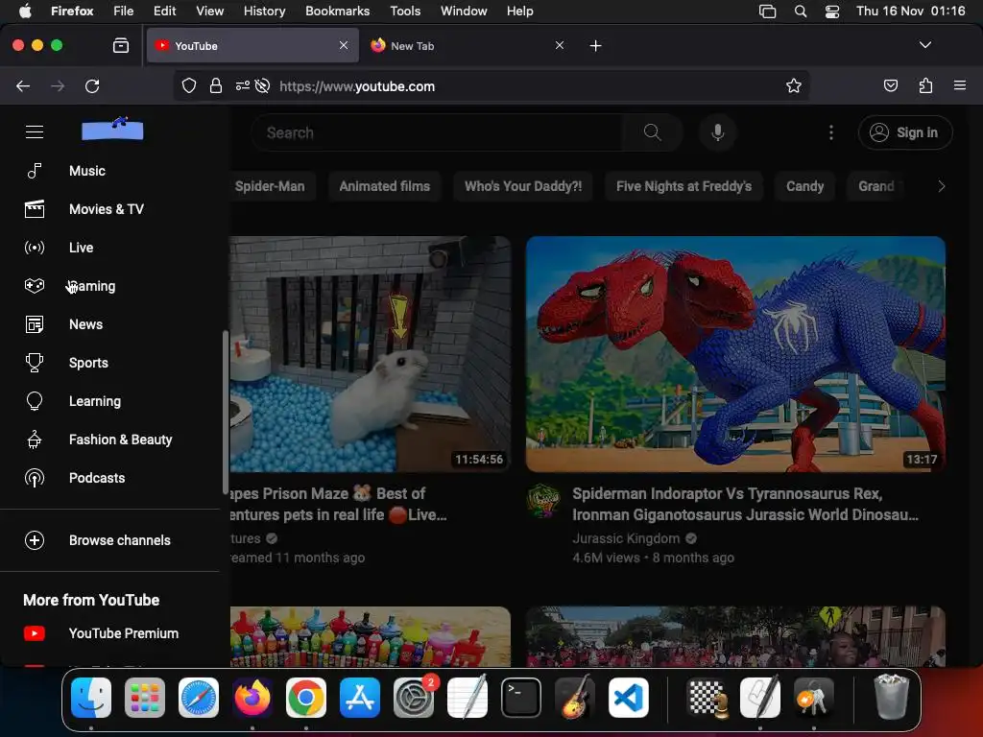The height and width of the screenshot is (737, 983).
Task: Click the sidebar scrollbar
Action: click(225, 412)
